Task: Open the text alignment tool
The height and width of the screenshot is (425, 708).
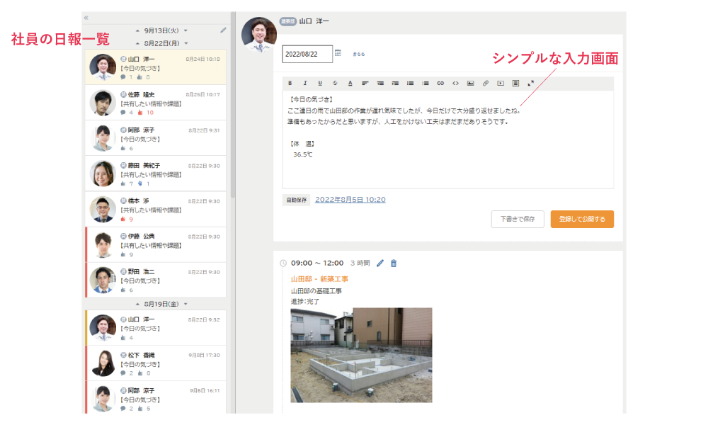Action: click(365, 83)
